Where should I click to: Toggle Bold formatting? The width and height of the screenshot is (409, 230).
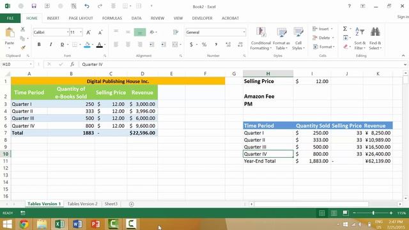coord(39,45)
